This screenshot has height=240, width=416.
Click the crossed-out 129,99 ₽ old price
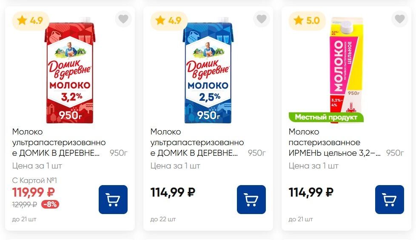coord(24,204)
